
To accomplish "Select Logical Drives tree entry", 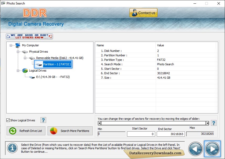I will tap(38, 71).
